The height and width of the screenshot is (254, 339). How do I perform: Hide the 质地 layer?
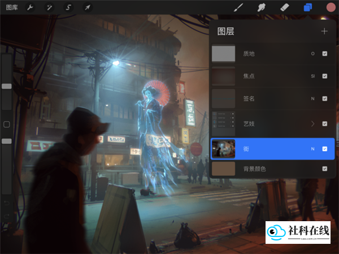click(324, 54)
